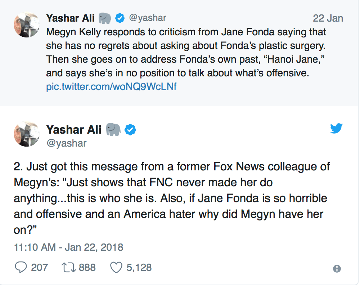Click verified badge in quoted tweet header
The image size is (360, 286).
click(x=120, y=17)
